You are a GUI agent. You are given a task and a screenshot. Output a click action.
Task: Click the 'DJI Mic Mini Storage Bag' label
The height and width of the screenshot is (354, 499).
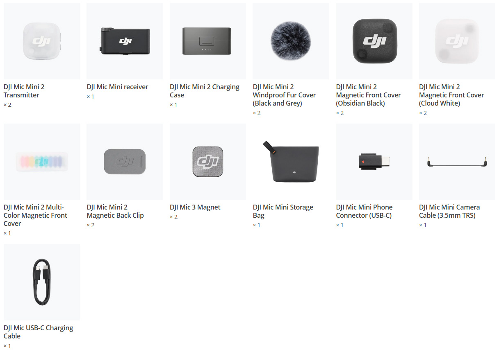click(x=283, y=211)
